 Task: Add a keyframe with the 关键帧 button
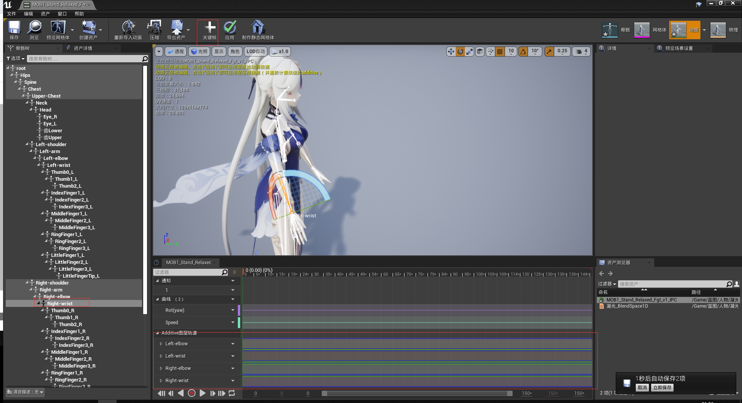pyautogui.click(x=209, y=30)
